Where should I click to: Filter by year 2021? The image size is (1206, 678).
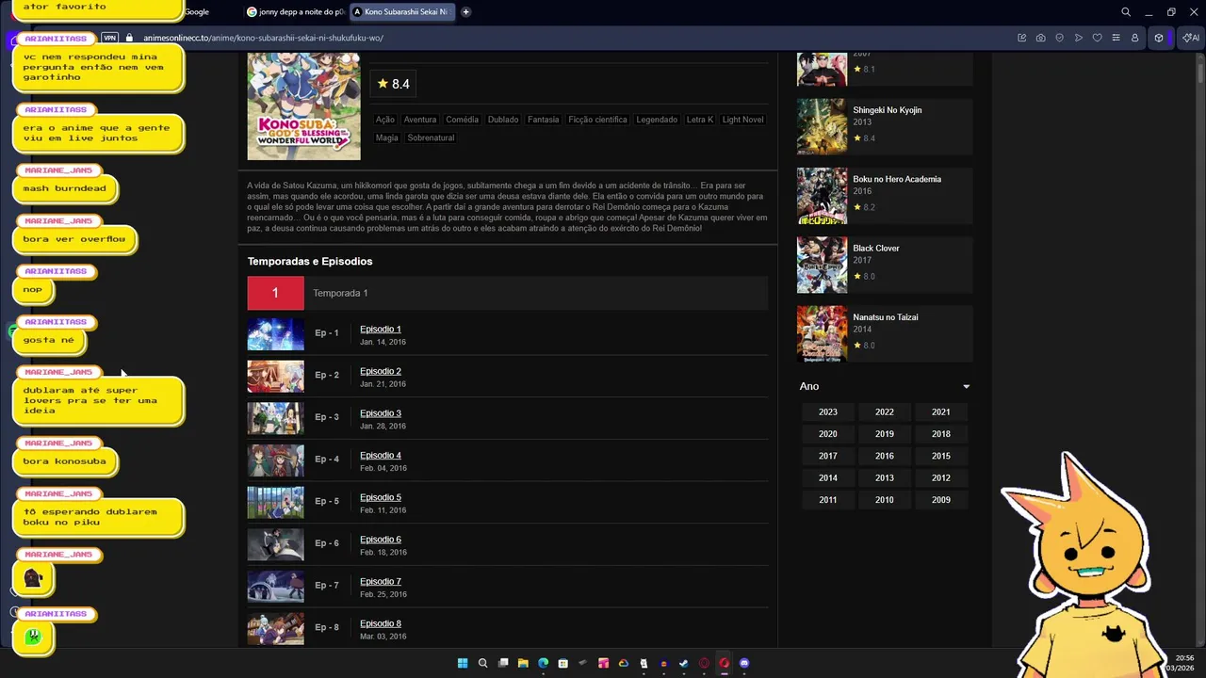941,412
